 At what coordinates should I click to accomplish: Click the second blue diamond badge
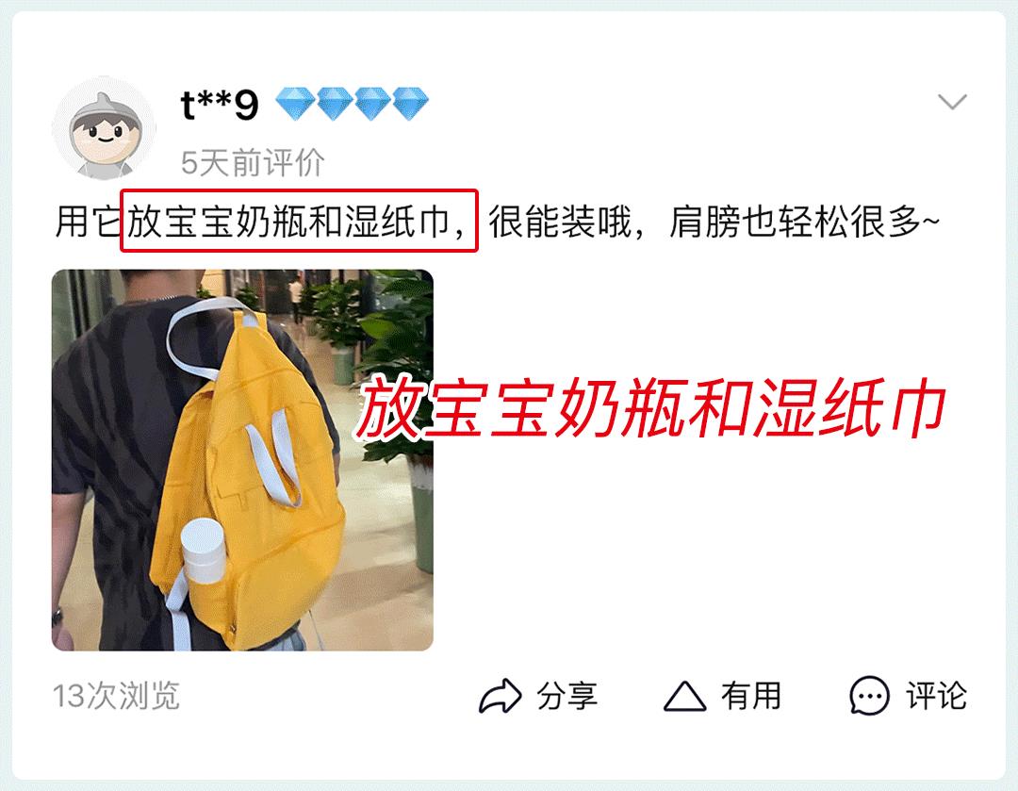334,104
